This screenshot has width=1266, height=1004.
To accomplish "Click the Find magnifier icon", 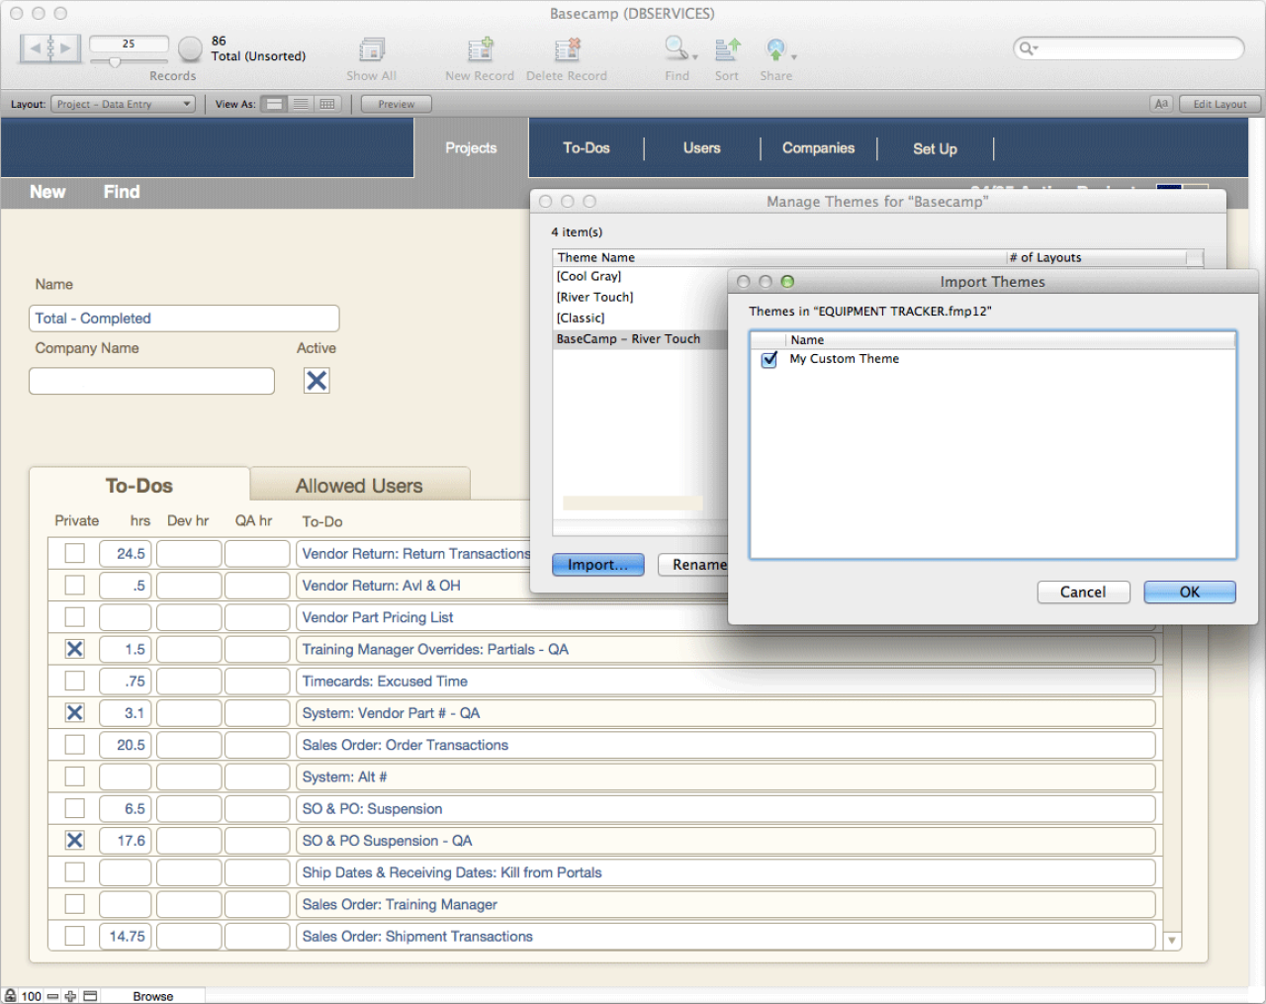I will coord(676,48).
